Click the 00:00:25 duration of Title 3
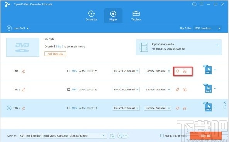 92,71
